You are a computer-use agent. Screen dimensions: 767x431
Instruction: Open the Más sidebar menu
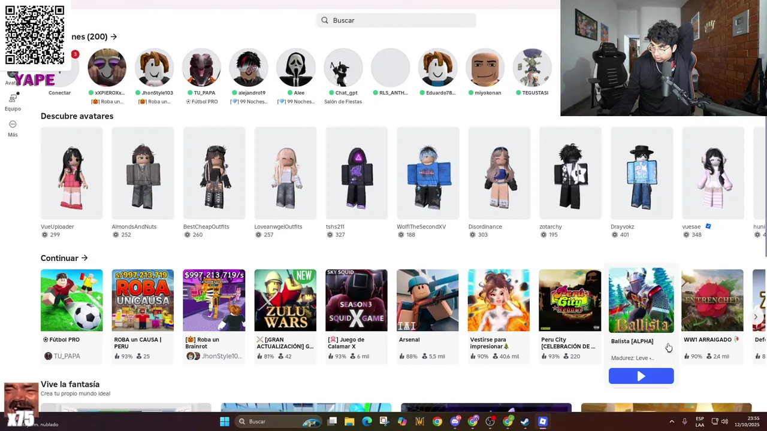click(x=13, y=128)
